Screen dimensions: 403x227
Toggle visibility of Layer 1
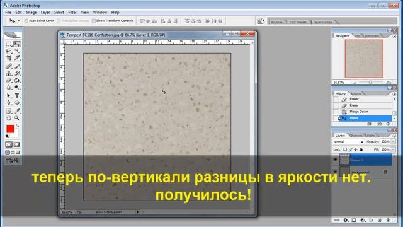(335, 160)
